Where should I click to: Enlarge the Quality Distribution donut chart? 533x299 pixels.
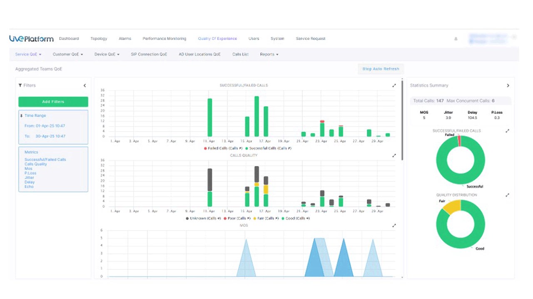click(507, 195)
